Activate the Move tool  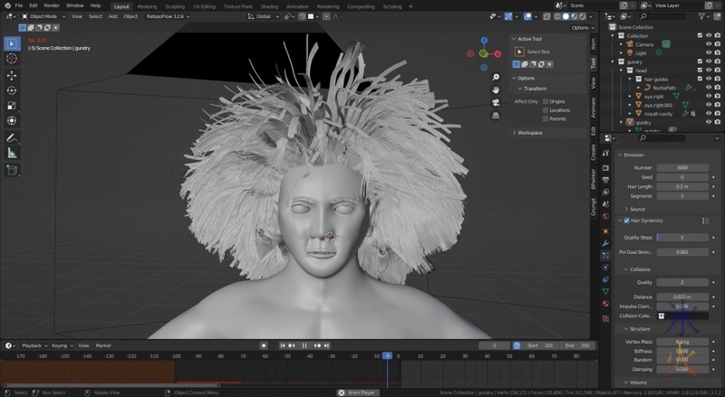[x=12, y=75]
